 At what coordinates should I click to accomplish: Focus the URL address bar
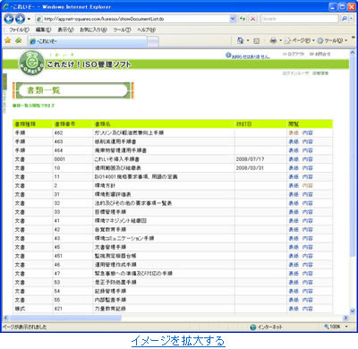132,19
